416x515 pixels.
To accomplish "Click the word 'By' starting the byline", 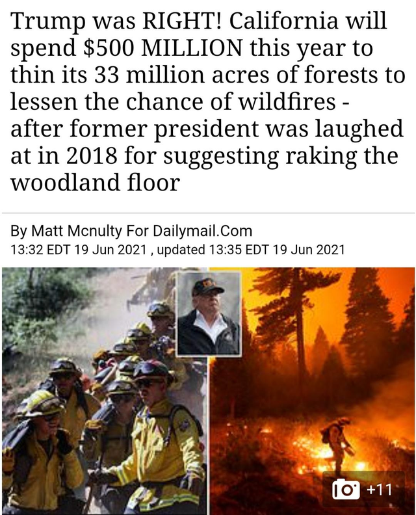I will (19, 231).
